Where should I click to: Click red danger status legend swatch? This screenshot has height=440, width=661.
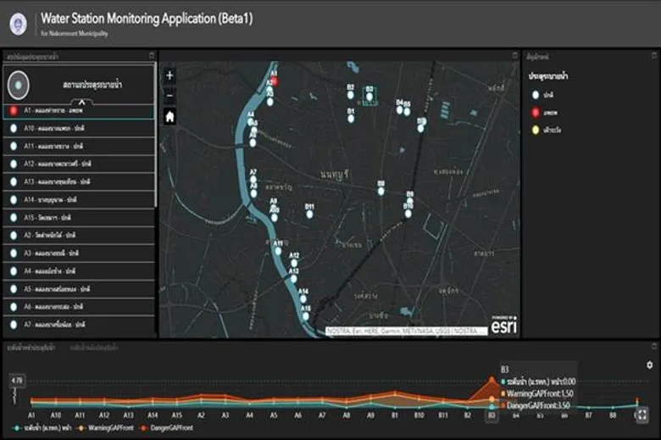(536, 113)
